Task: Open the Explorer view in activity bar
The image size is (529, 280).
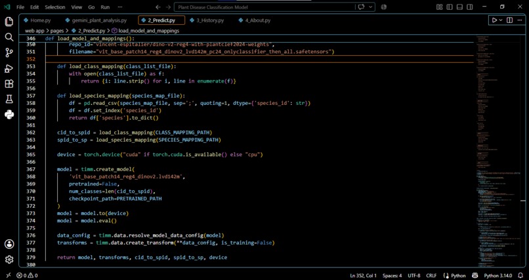Action: tap(9, 22)
